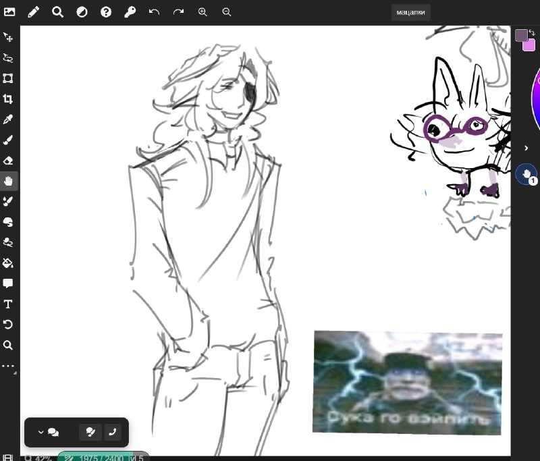Select the Text tool
The width and height of the screenshot is (540, 461).
[x=8, y=304]
